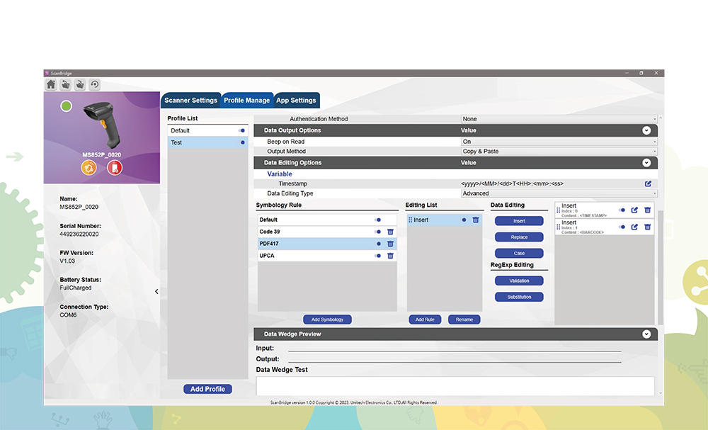Image resolution: width=708 pixels, height=430 pixels.
Task: Toggle the Insert rule in Editing List
Action: [x=464, y=220]
